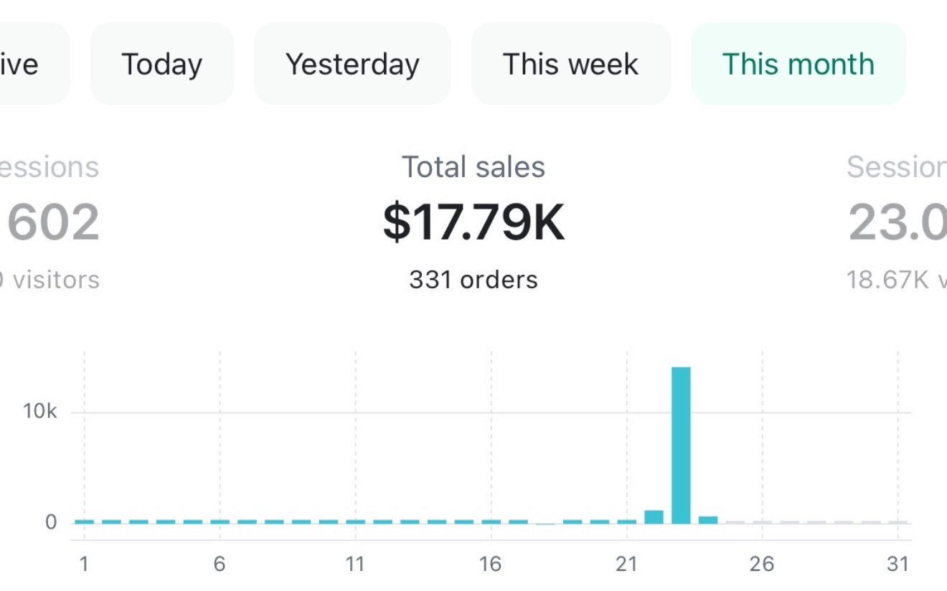Select the small bar for day 24
Viewport: 947px width, 591px height.
pos(708,519)
